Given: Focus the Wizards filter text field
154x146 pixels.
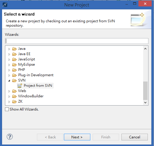Looking at the screenshot, I should click(x=77, y=41).
